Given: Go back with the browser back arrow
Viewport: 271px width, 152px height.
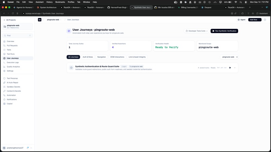Looking at the screenshot, I should click(x=4, y=13).
